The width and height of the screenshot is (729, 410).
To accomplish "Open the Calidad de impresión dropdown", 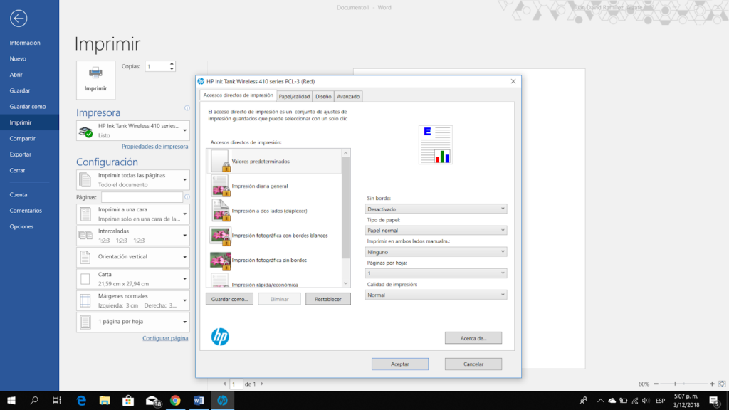I will click(x=436, y=295).
